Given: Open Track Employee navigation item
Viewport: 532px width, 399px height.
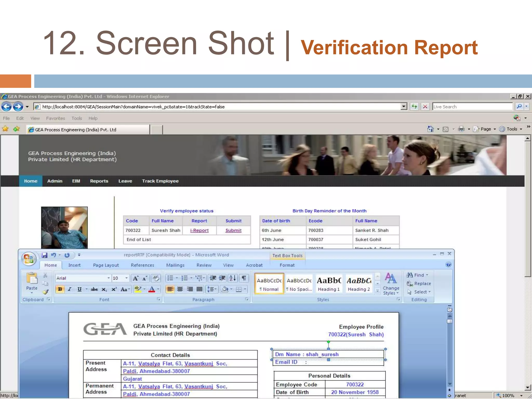Looking at the screenshot, I should click(x=160, y=181).
